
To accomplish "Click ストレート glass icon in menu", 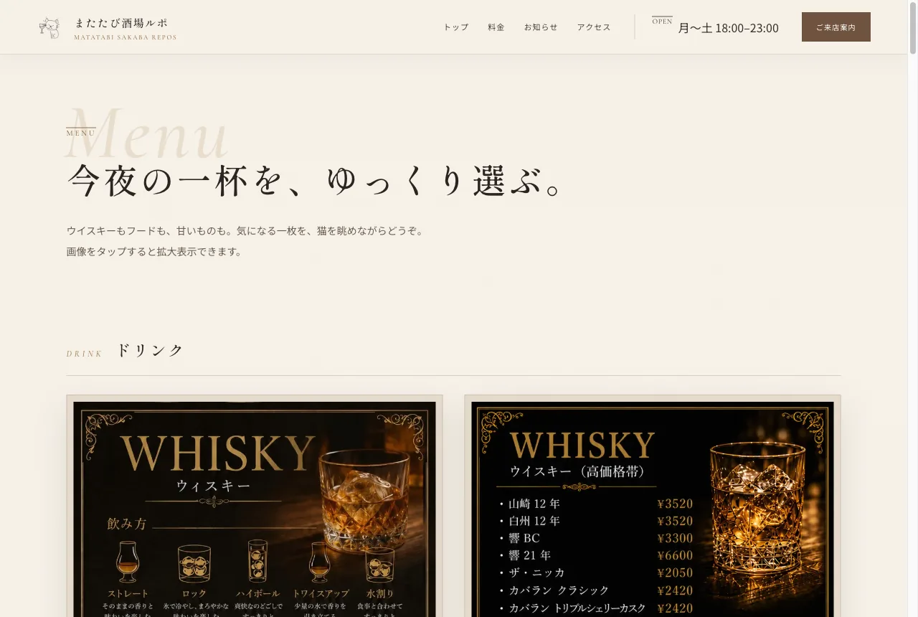I will pyautogui.click(x=128, y=561).
